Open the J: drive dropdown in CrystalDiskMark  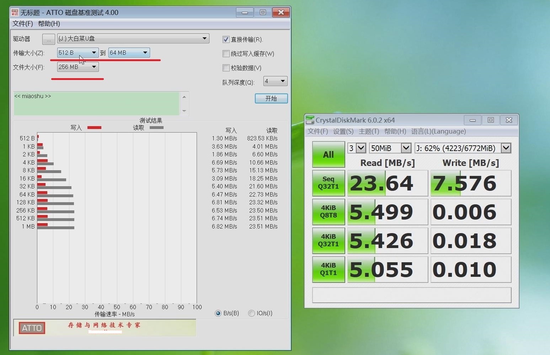point(463,148)
